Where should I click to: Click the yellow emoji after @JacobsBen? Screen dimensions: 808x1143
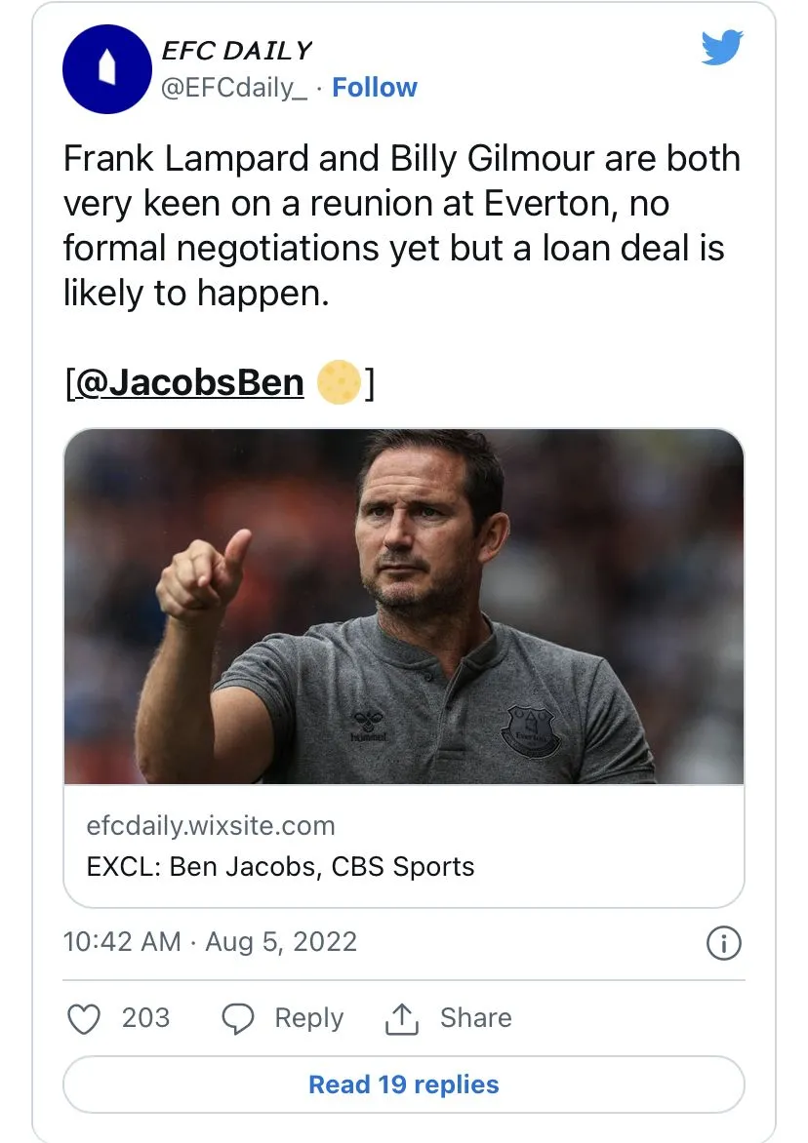339,381
